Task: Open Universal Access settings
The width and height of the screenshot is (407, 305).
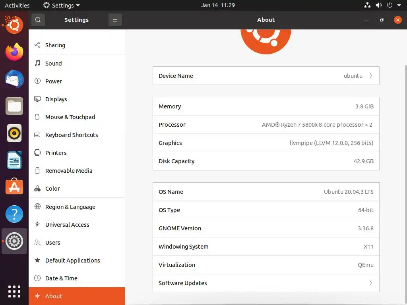Action: click(77, 225)
